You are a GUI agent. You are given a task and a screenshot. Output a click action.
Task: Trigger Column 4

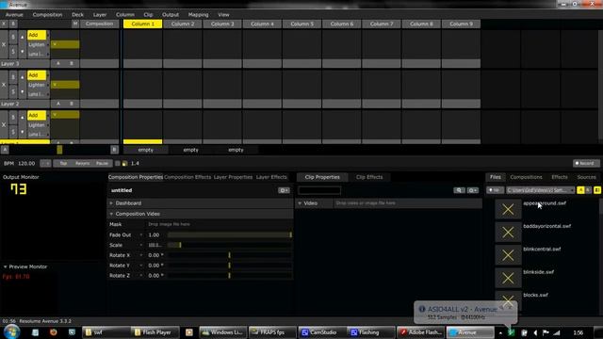coord(262,24)
